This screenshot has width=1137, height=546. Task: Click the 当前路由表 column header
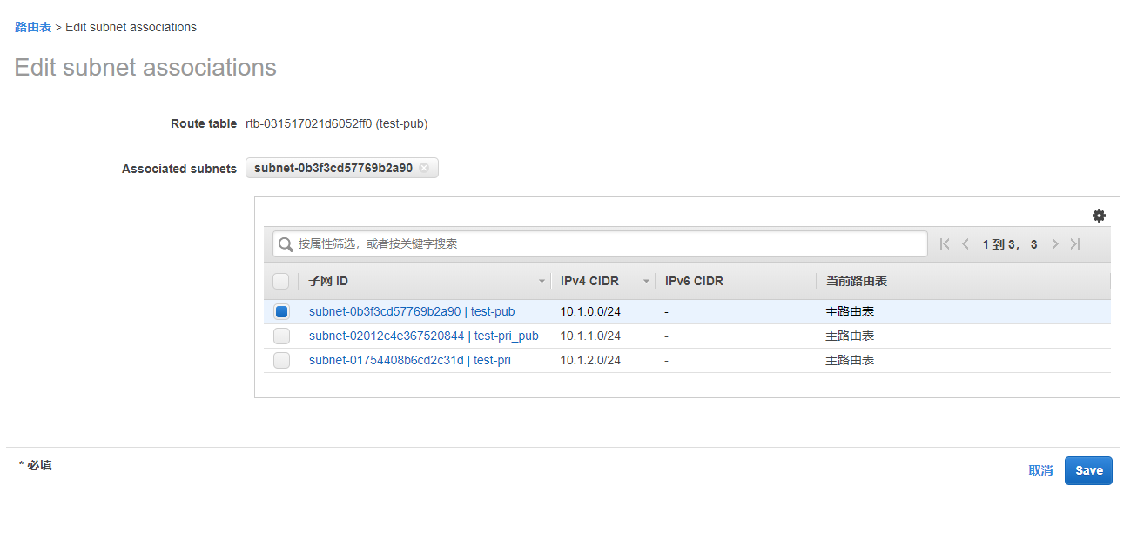856,281
